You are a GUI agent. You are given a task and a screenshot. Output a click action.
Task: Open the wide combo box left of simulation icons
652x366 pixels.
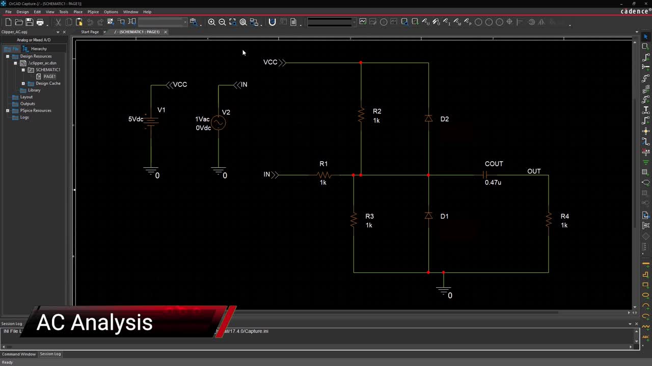pyautogui.click(x=331, y=22)
